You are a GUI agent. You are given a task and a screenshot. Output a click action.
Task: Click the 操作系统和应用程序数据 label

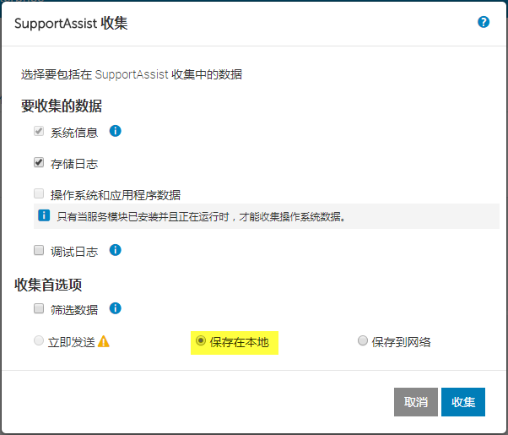116,195
